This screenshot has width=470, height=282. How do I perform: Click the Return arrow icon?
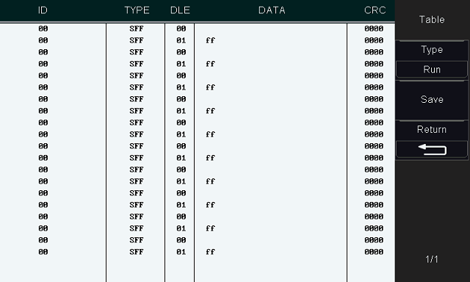click(x=432, y=149)
